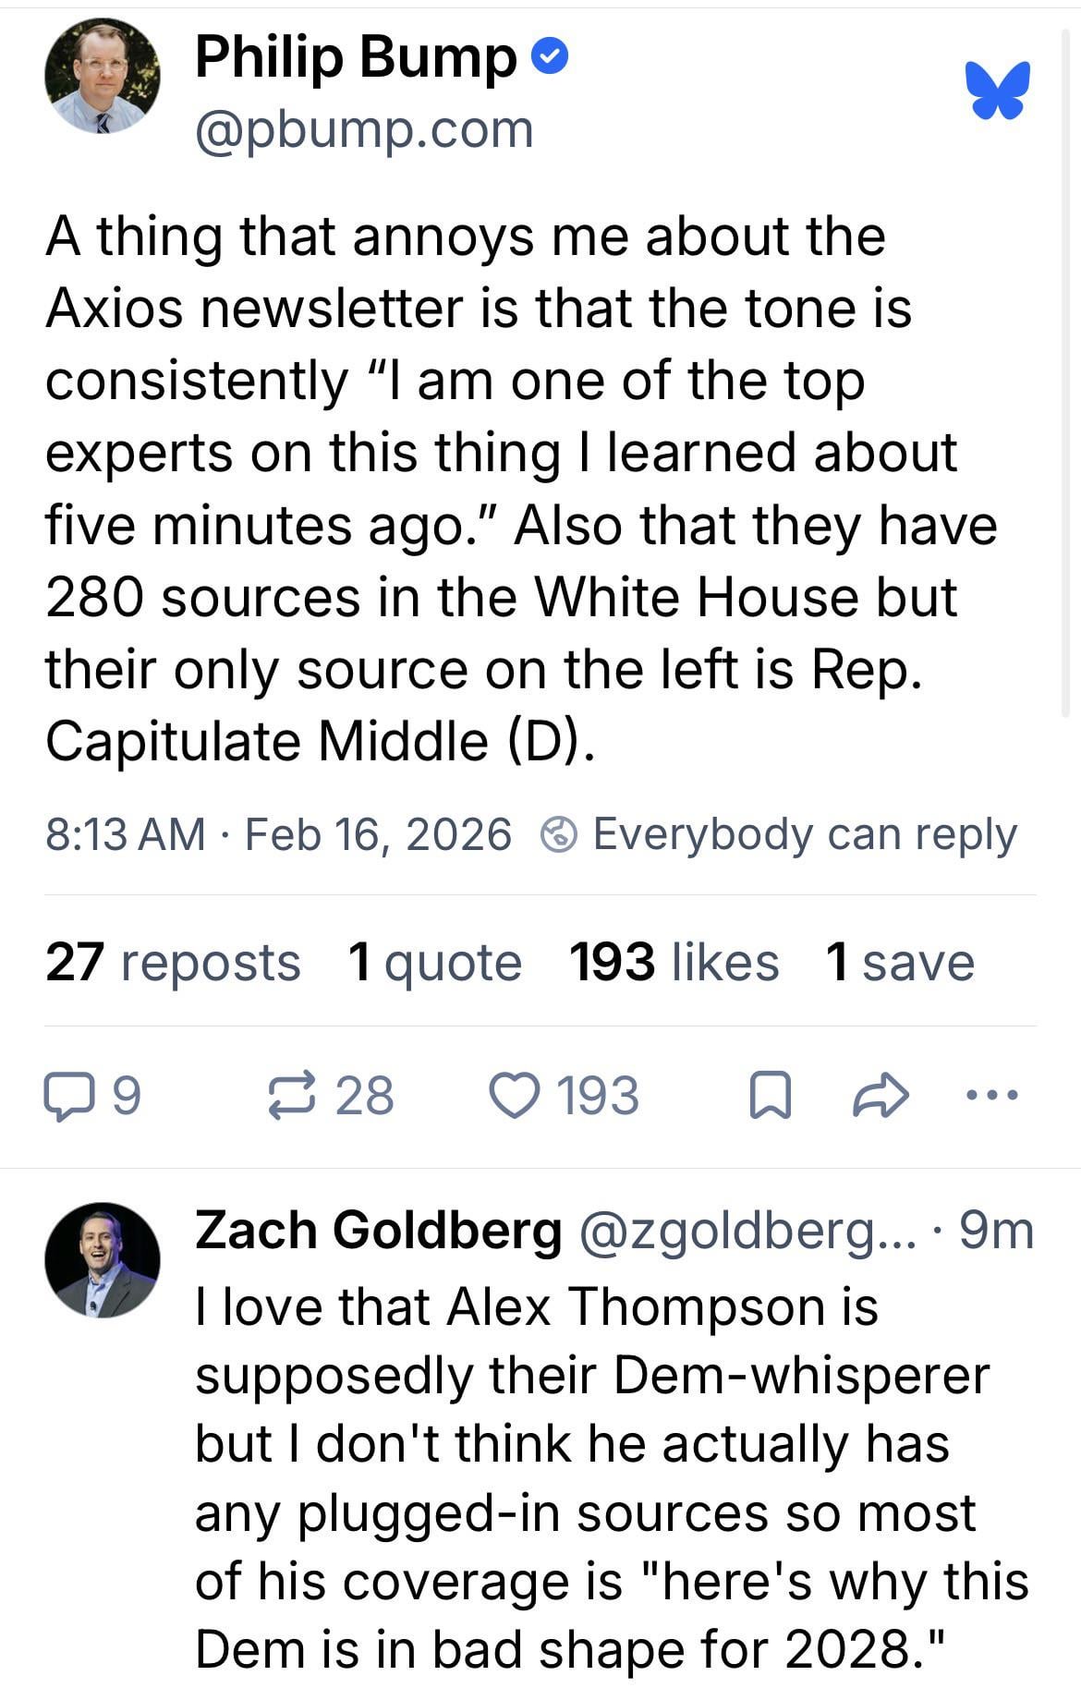Share the post using arrow icon
1081x1700 pixels.
881,1097
